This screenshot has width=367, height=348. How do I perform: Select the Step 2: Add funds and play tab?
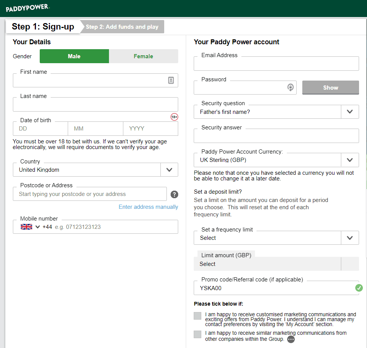[122, 27]
